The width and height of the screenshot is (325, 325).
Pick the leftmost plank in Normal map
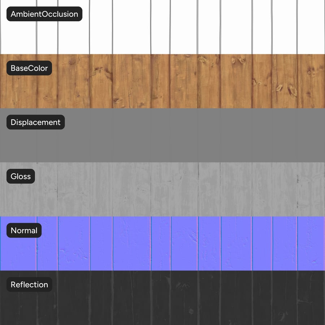tap(18, 253)
